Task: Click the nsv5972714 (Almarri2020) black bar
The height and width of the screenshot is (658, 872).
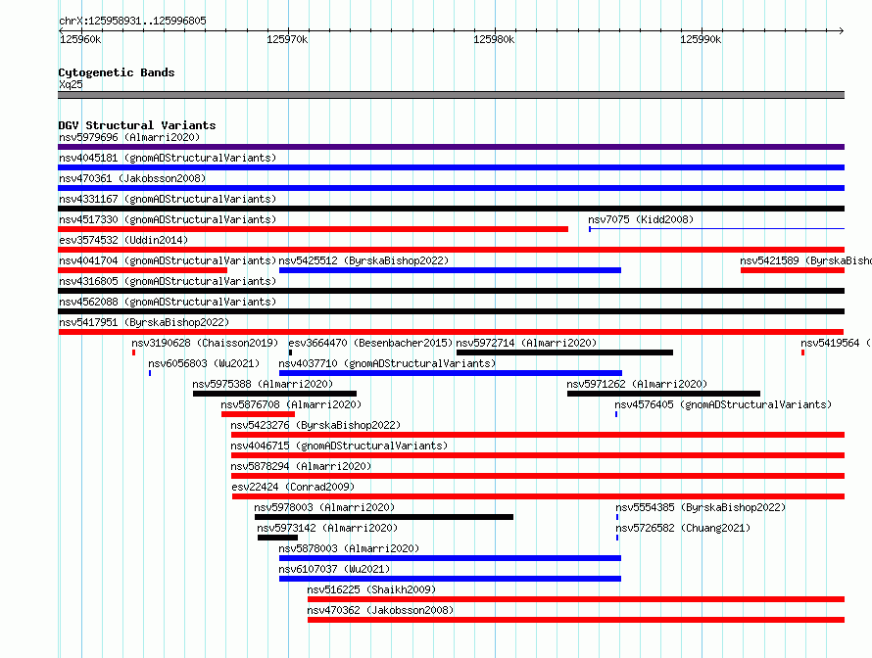Action: 564,352
